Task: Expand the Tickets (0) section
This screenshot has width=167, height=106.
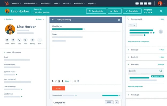Action: pos(128,95)
